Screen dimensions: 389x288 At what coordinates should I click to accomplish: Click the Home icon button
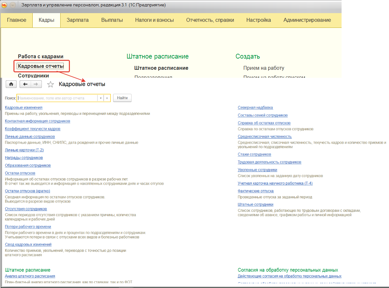pos(11,84)
